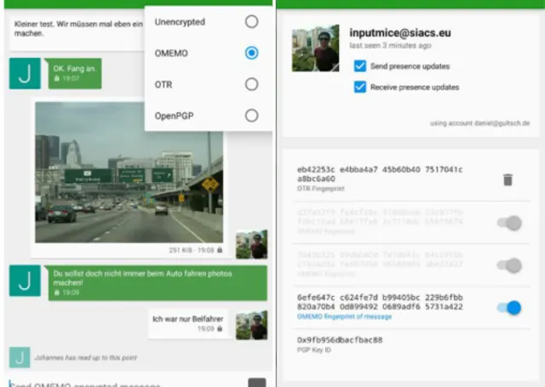This screenshot has height=387, width=545.
Task: Select OTR fingerprint eb42253c value
Action: tap(380, 174)
